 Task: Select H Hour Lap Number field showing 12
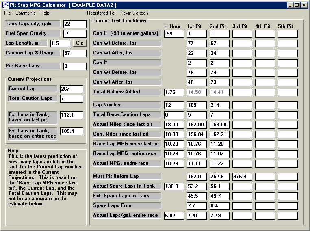(x=174, y=105)
